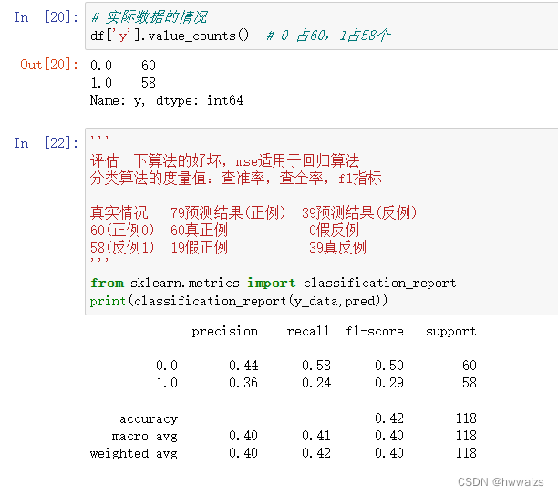The width and height of the screenshot is (558, 495).
Task: Click '58(反例1)' row label
Action: tap(122, 248)
